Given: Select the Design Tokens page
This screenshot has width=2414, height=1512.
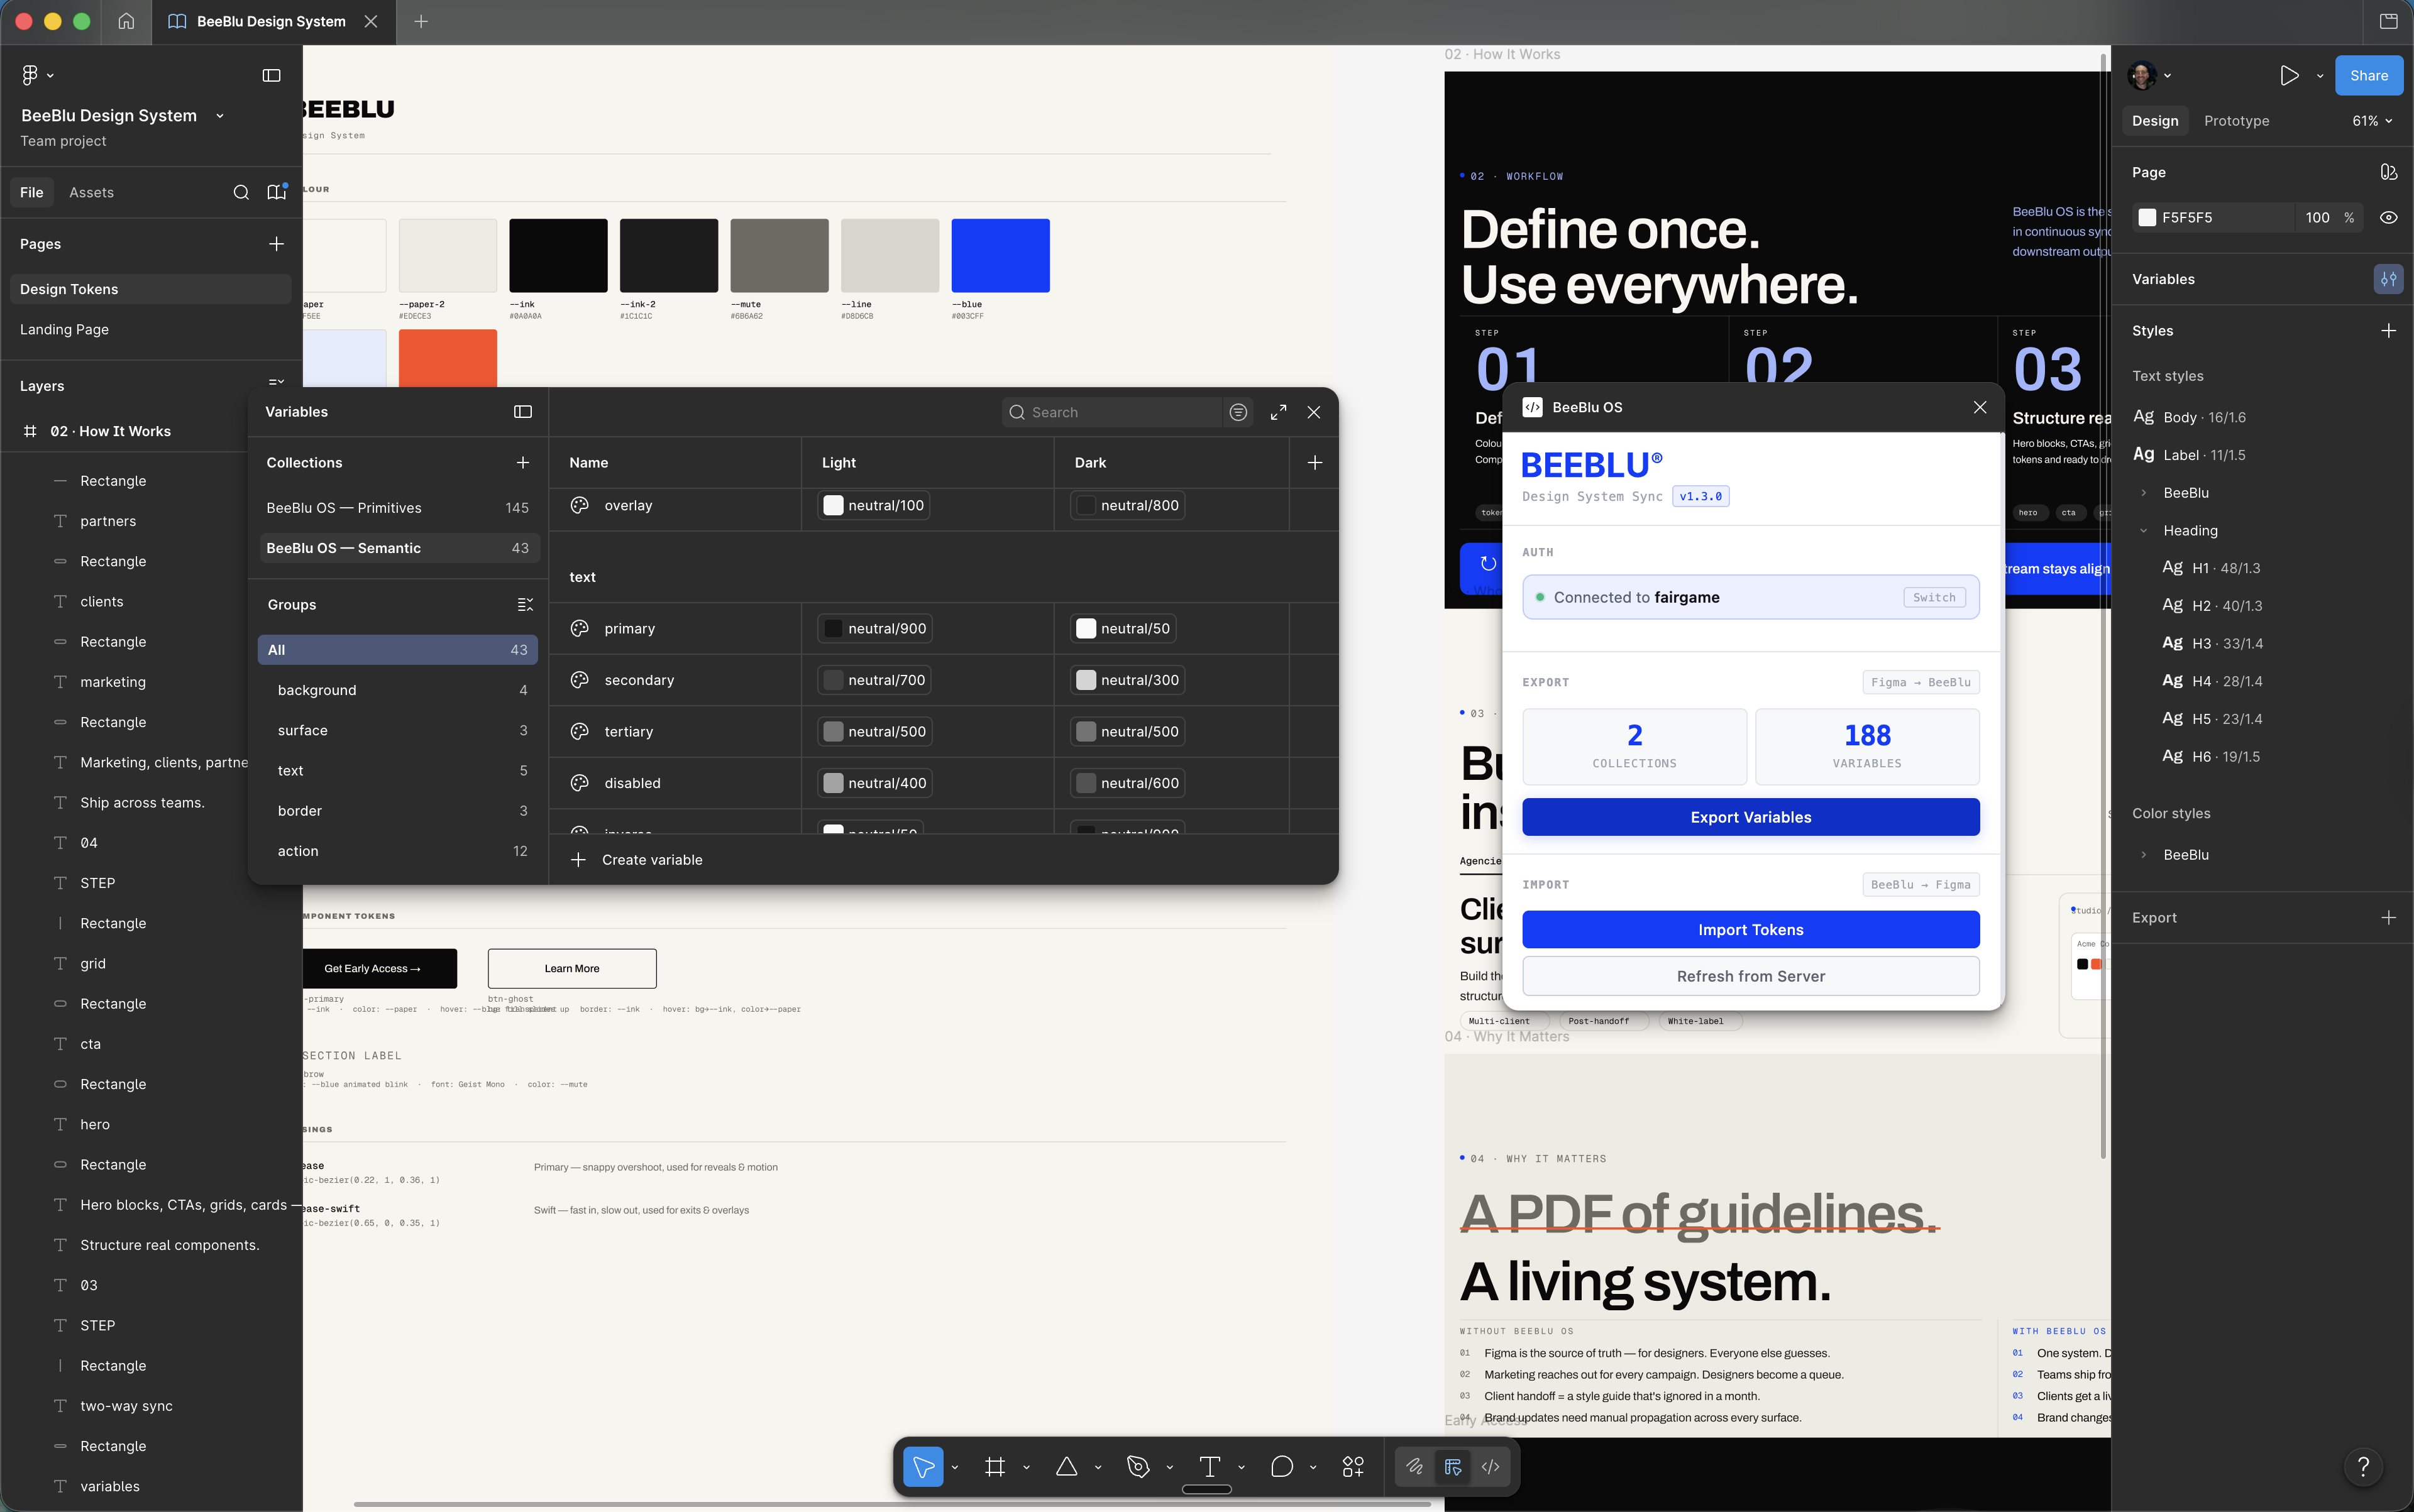Looking at the screenshot, I should coord(150,289).
